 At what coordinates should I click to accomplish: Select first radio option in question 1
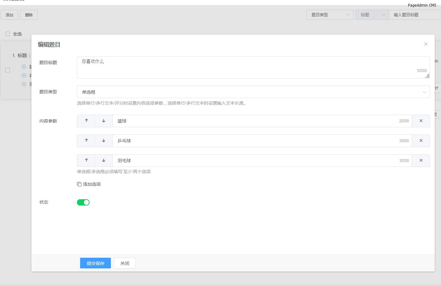24,67
